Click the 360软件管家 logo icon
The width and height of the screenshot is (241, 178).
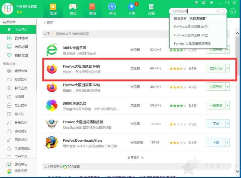(7, 9)
